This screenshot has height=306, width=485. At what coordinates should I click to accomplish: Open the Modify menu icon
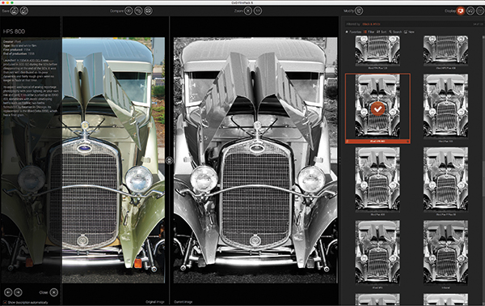359,11
